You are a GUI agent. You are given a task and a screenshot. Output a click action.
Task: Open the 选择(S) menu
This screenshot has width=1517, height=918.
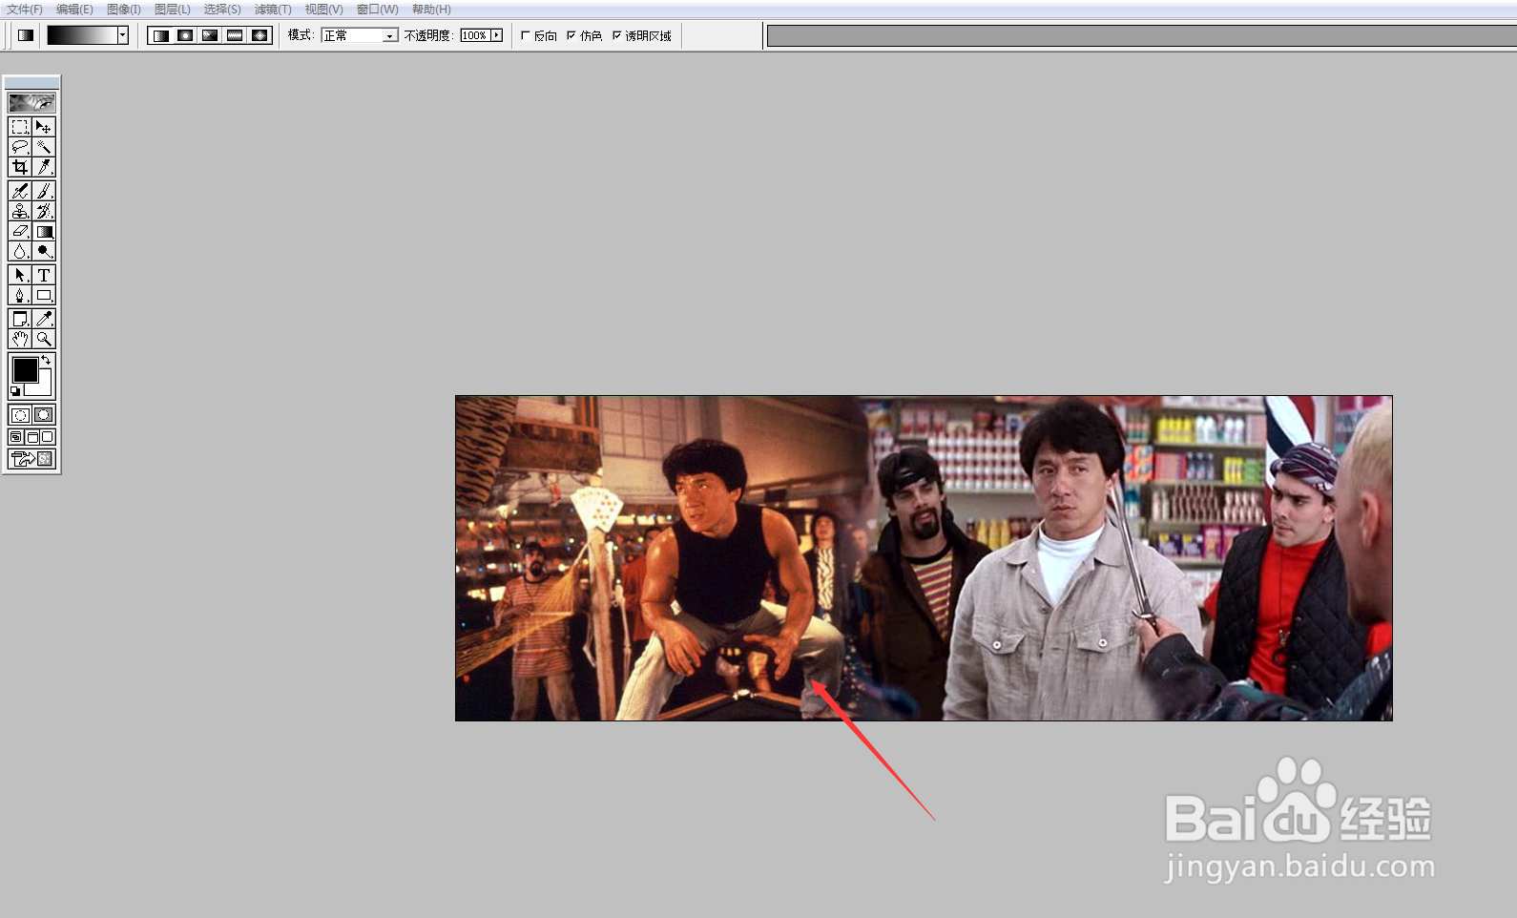point(222,10)
